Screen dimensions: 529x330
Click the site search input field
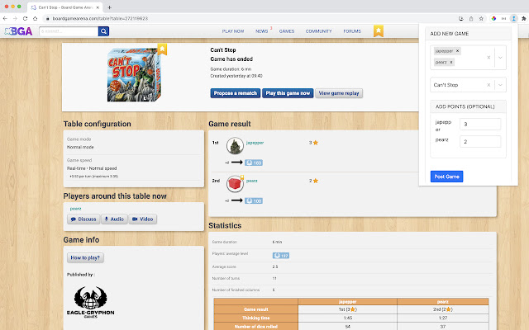click(x=69, y=31)
